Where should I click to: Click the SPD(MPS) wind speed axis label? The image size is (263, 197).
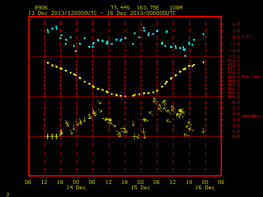click(x=251, y=116)
